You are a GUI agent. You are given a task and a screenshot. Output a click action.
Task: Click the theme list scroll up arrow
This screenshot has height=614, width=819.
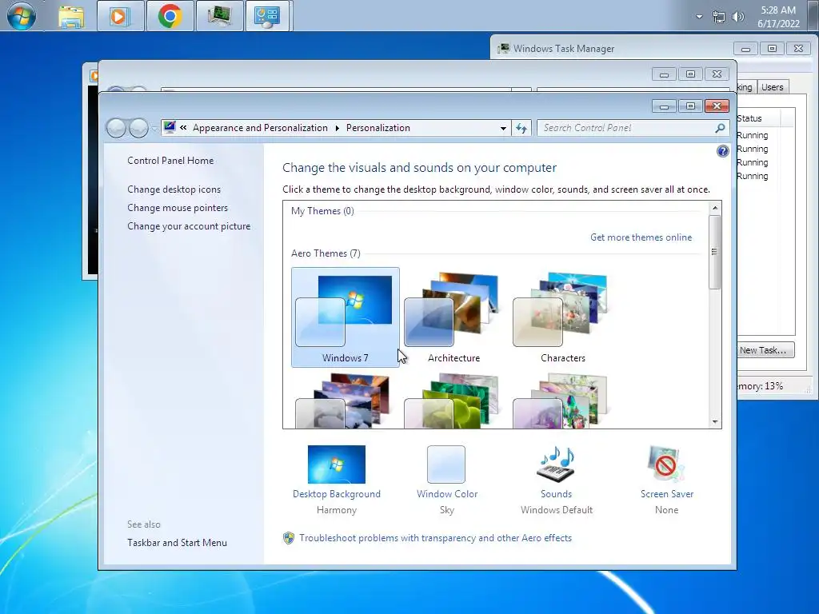point(715,208)
